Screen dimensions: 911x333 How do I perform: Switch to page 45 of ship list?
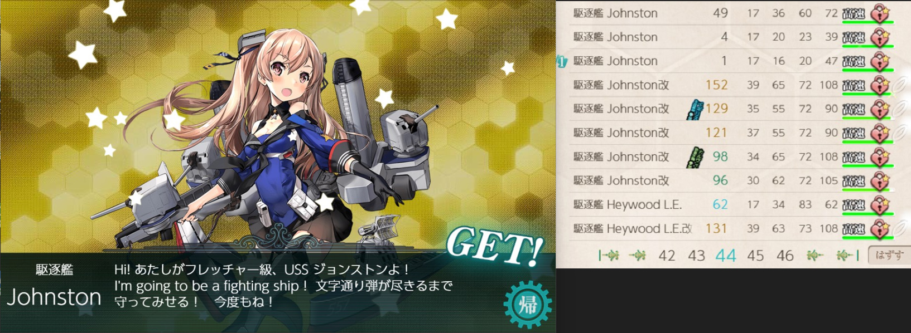pos(755,256)
